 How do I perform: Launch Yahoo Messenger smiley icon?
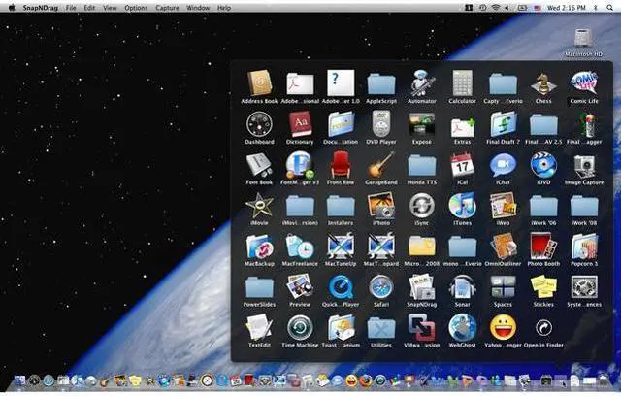pyautogui.click(x=503, y=327)
